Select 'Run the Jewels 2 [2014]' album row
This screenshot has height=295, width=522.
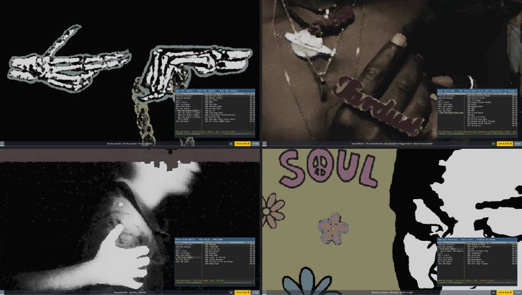click(189, 113)
